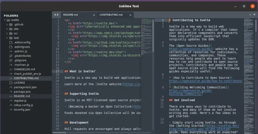Go to previous tab with left arrow
The width and height of the screenshot is (258, 134).
click(55, 15)
